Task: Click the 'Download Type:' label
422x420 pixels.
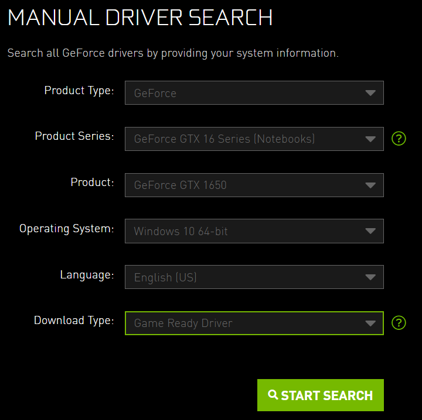Action: click(x=74, y=321)
